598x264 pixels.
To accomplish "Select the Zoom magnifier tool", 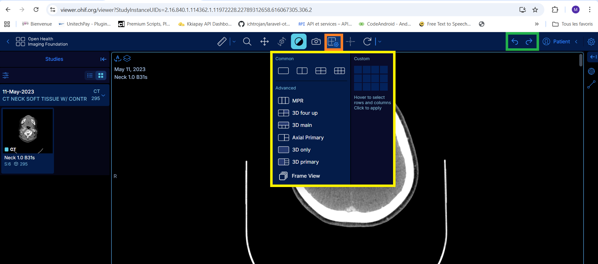I will [247, 41].
